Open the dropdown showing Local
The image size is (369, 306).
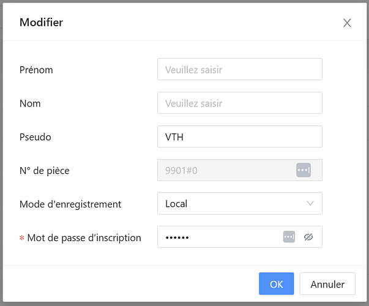(233, 203)
